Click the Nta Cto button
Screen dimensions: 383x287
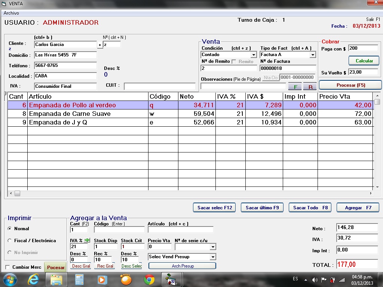pyautogui.click(x=271, y=78)
